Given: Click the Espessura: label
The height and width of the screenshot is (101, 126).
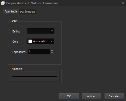Looking at the screenshot, I should 19,52.
